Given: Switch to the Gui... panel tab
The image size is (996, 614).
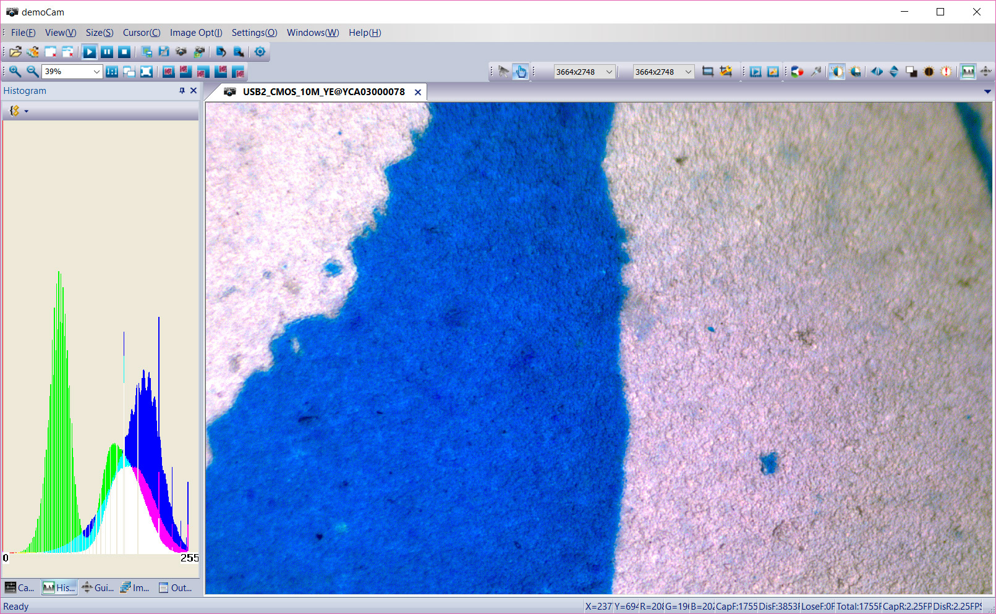Looking at the screenshot, I should pos(98,587).
